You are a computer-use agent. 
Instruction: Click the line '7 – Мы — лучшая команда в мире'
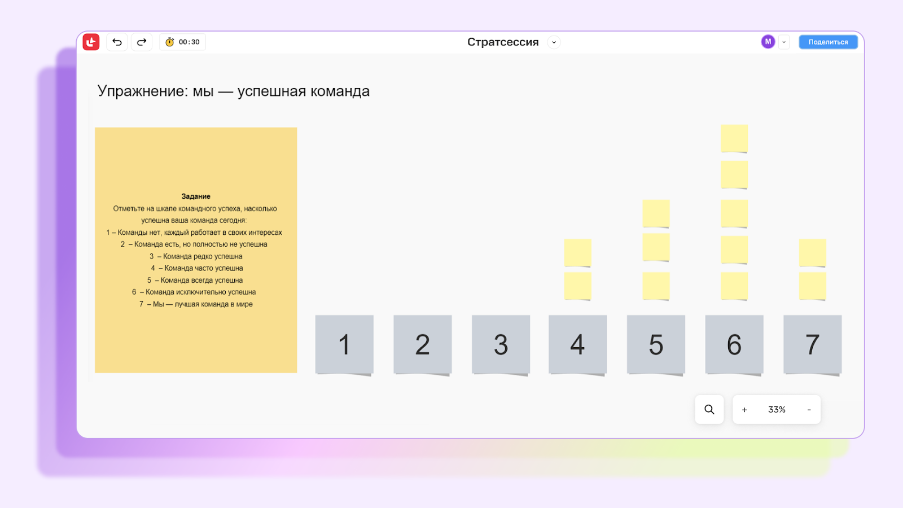click(196, 304)
